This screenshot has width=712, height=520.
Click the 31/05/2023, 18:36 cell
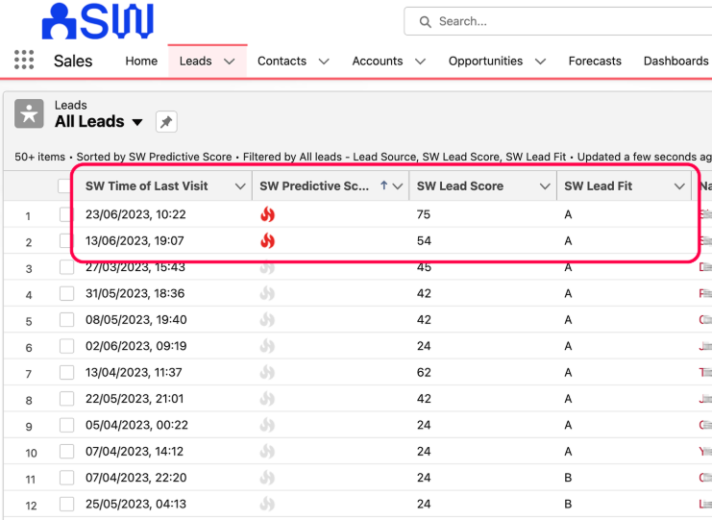[x=135, y=293]
